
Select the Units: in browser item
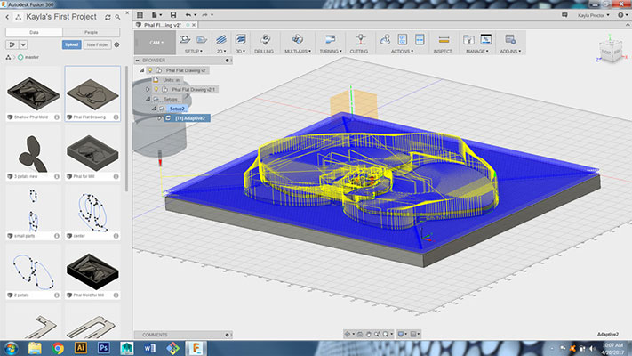click(171, 80)
